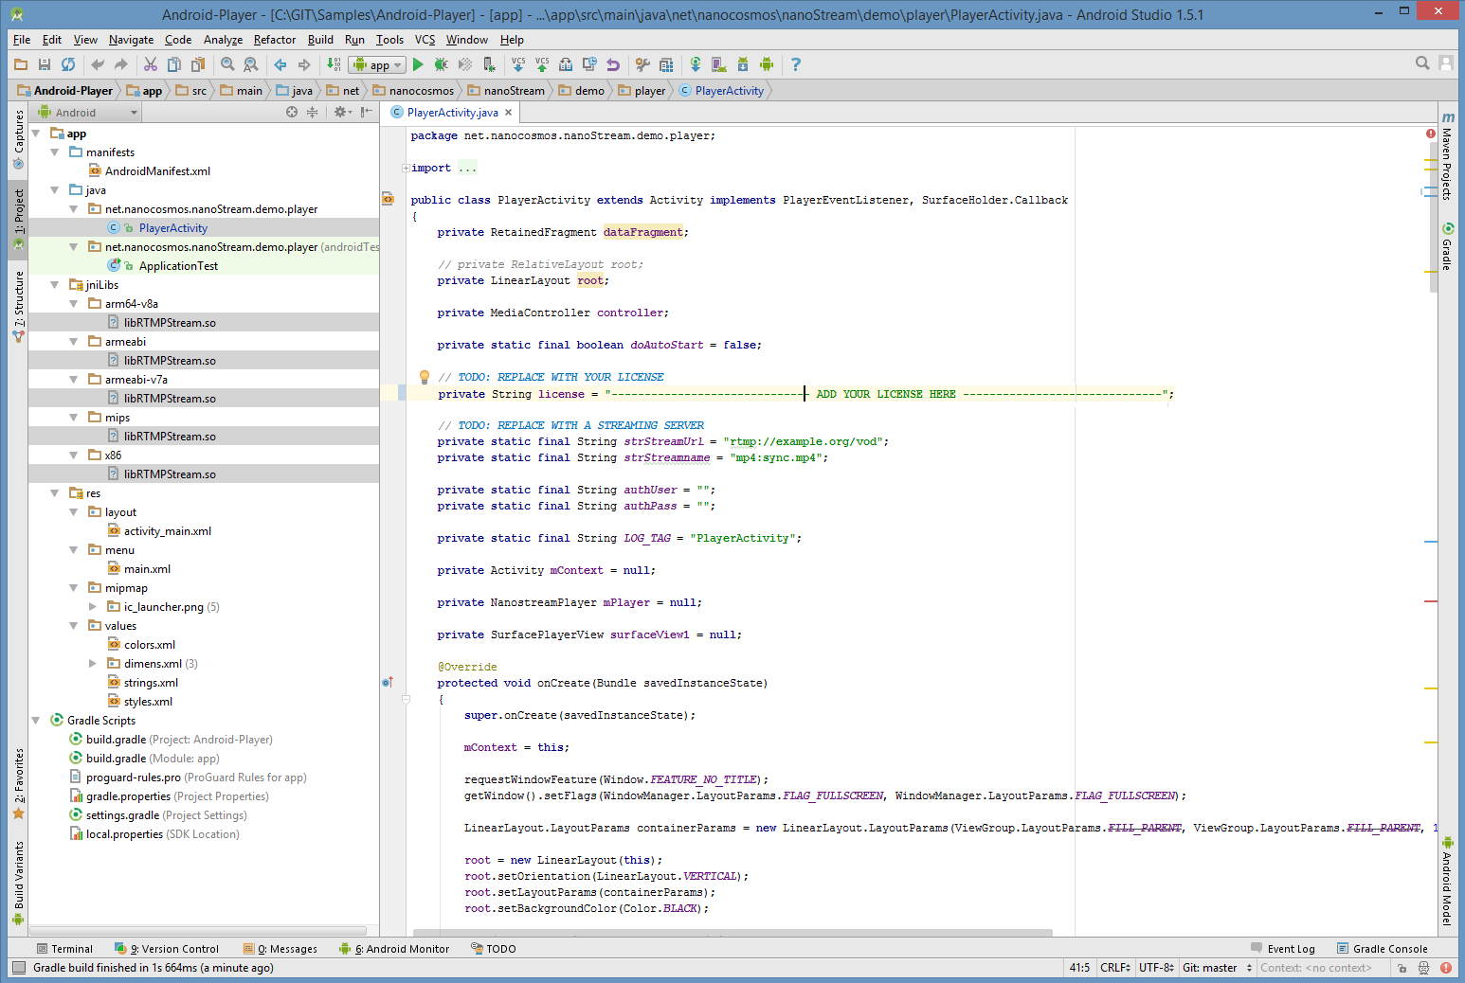Close the PlayerActivity.java tab
This screenshot has width=1465, height=983.
point(509,113)
